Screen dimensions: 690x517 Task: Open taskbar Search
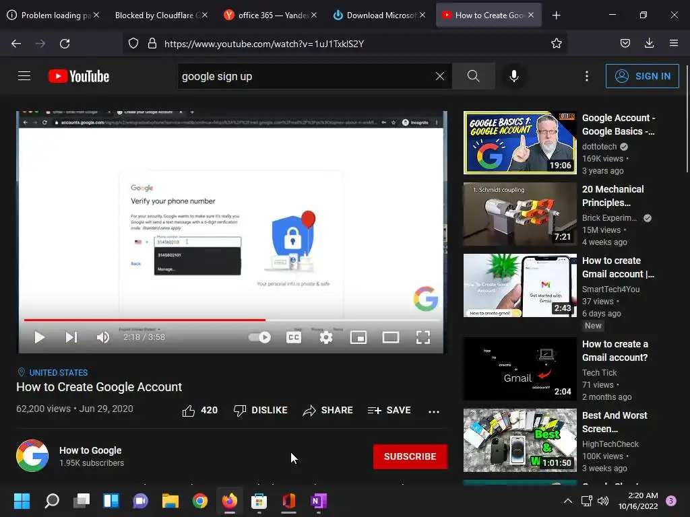(52, 501)
